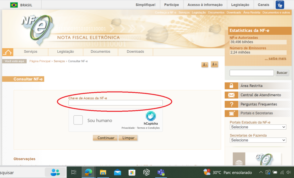The image size is (294, 178).
Task: Open Secretarias de Fazenda dropdown
Action: [258, 140]
